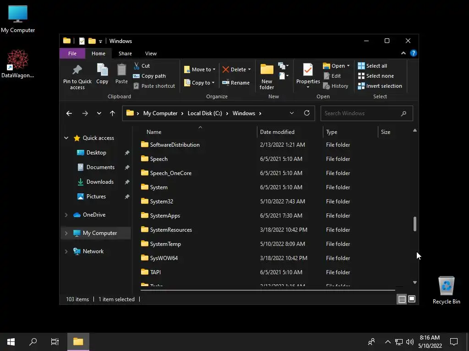Refresh the Windows folder view
Screen dimensions: 469x351
(307, 113)
